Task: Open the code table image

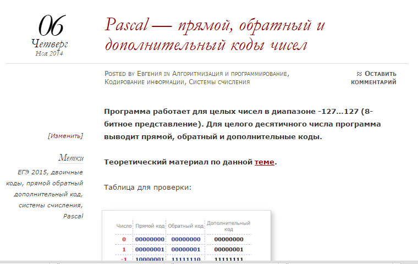Action: 186,237
